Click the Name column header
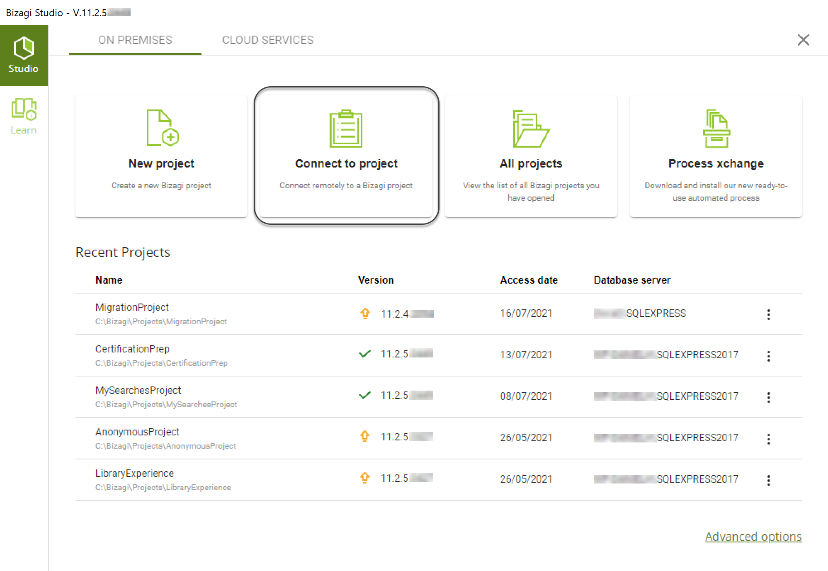Image resolution: width=828 pixels, height=571 pixels. point(109,280)
